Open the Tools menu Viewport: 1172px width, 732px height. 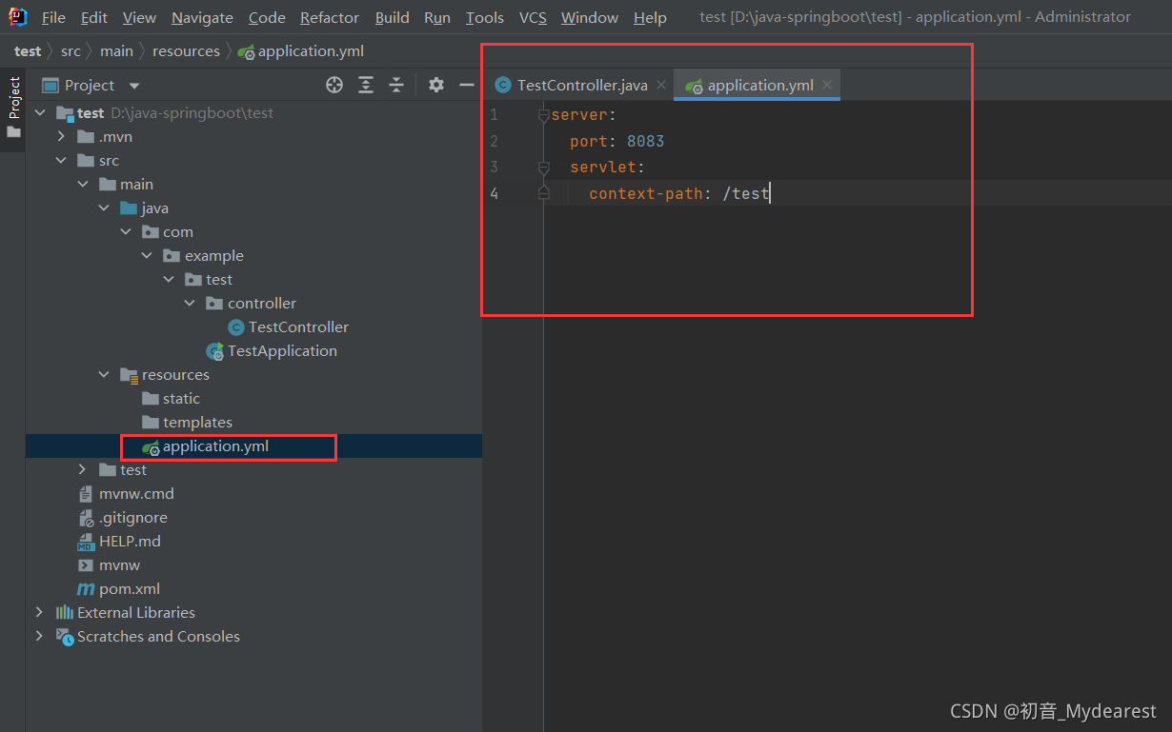pos(485,17)
